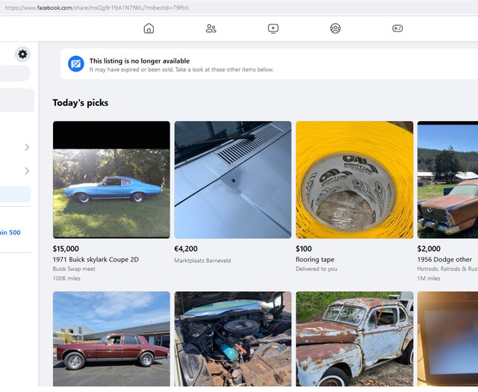
Task: Click the €4,200 price
Action: 186,249
